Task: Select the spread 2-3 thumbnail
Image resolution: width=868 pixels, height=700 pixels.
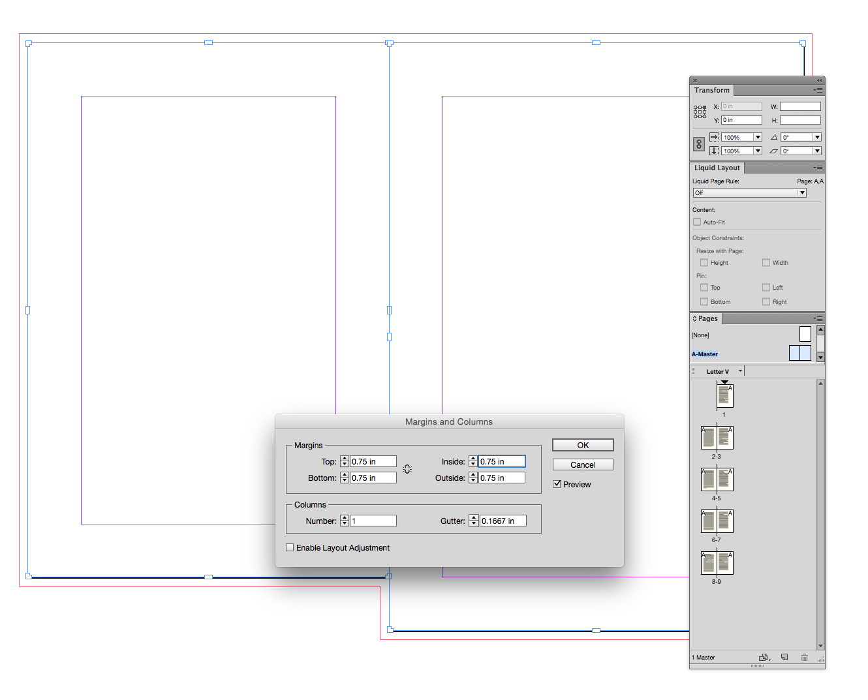Action: pos(717,438)
